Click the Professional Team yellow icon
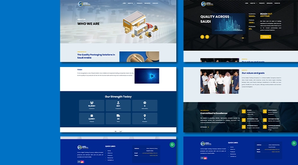This screenshot has height=165, width=298. pyautogui.click(x=244, y=120)
